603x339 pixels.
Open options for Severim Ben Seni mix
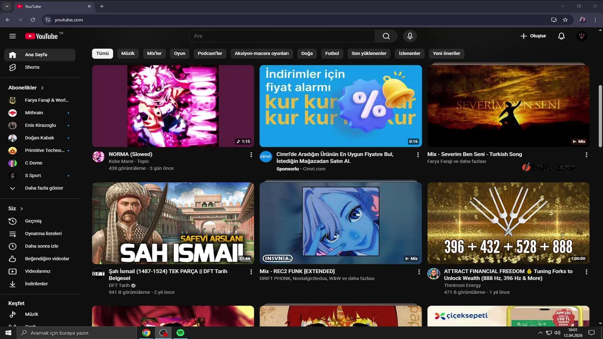click(x=587, y=155)
